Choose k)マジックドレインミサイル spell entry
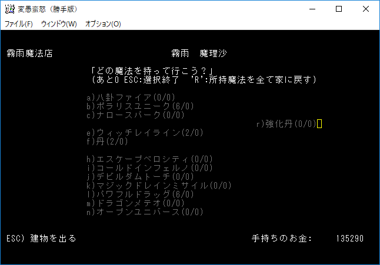This screenshot has width=380, height=265. tap(159, 186)
